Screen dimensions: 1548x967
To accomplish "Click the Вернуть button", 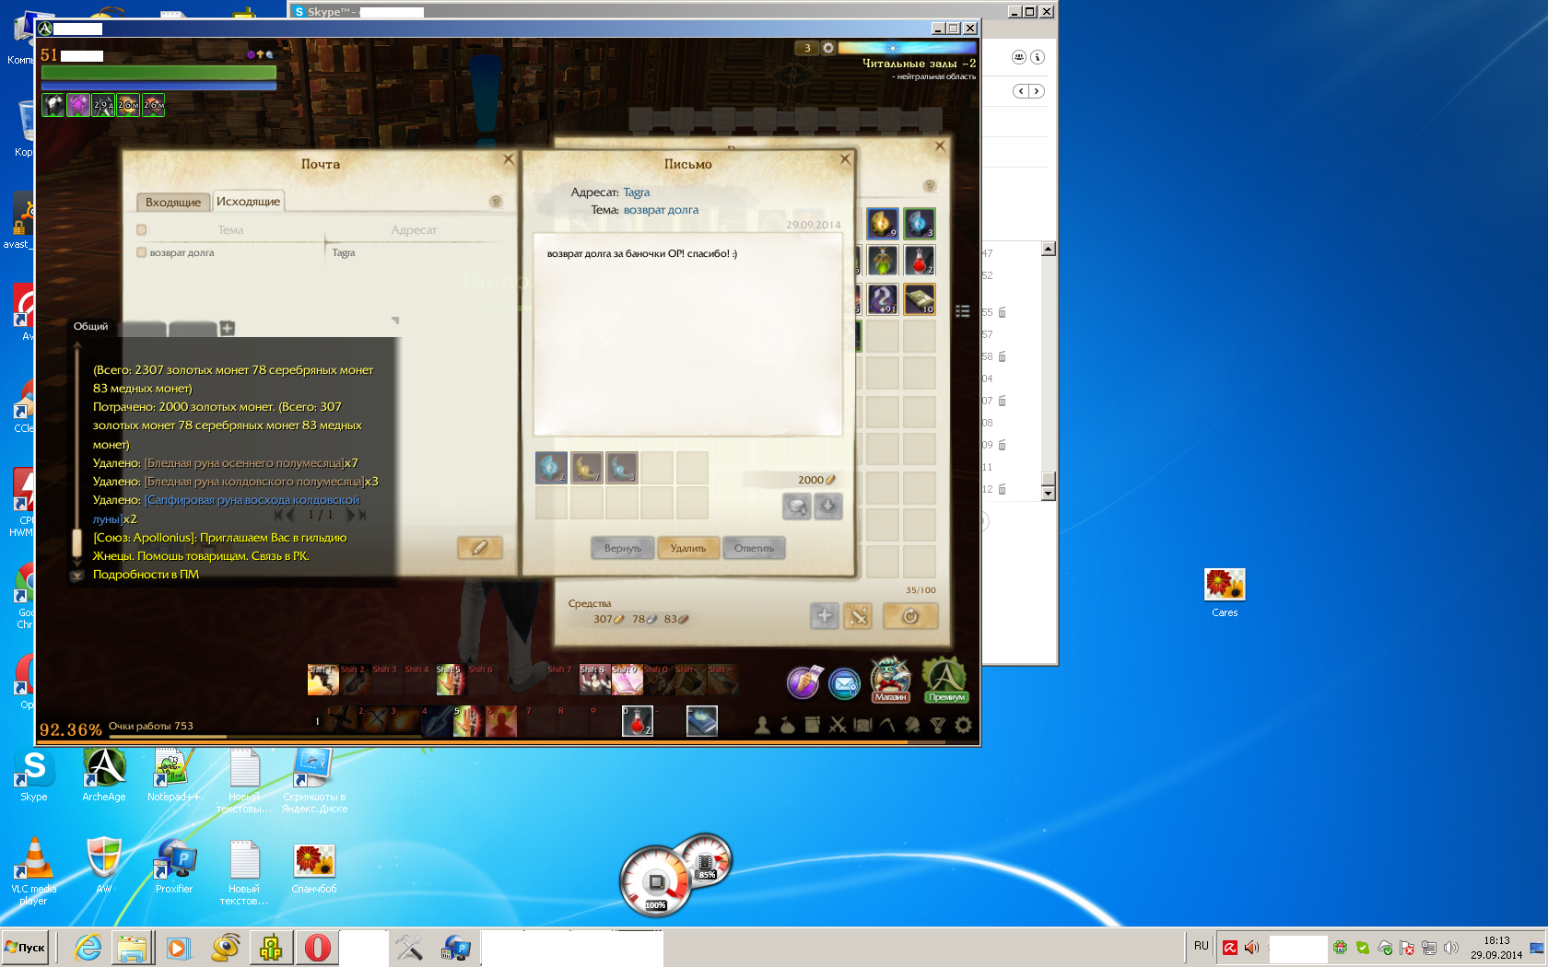I will [623, 548].
